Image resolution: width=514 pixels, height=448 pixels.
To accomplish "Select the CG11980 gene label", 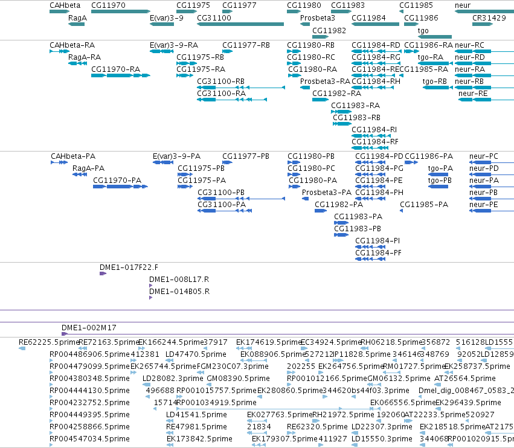I will point(304,5).
